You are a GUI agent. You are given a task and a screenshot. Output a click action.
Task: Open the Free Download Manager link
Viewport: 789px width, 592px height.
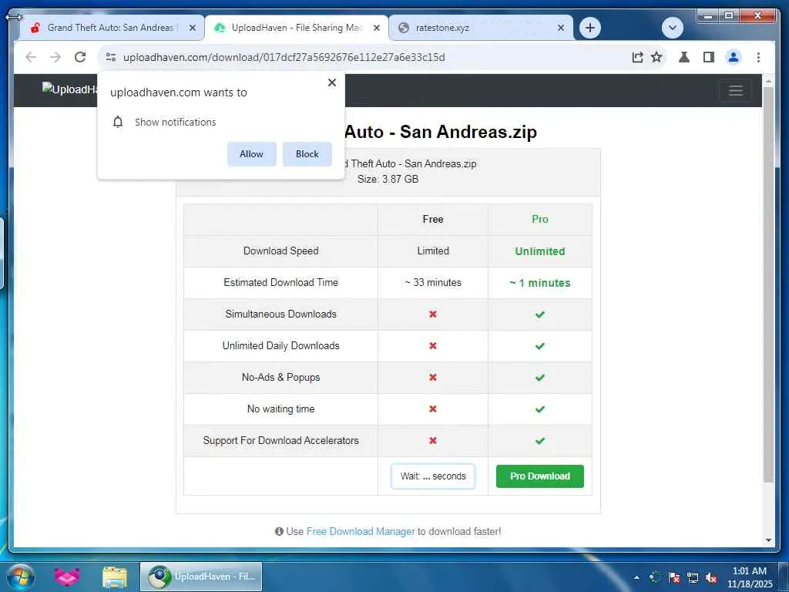(361, 531)
